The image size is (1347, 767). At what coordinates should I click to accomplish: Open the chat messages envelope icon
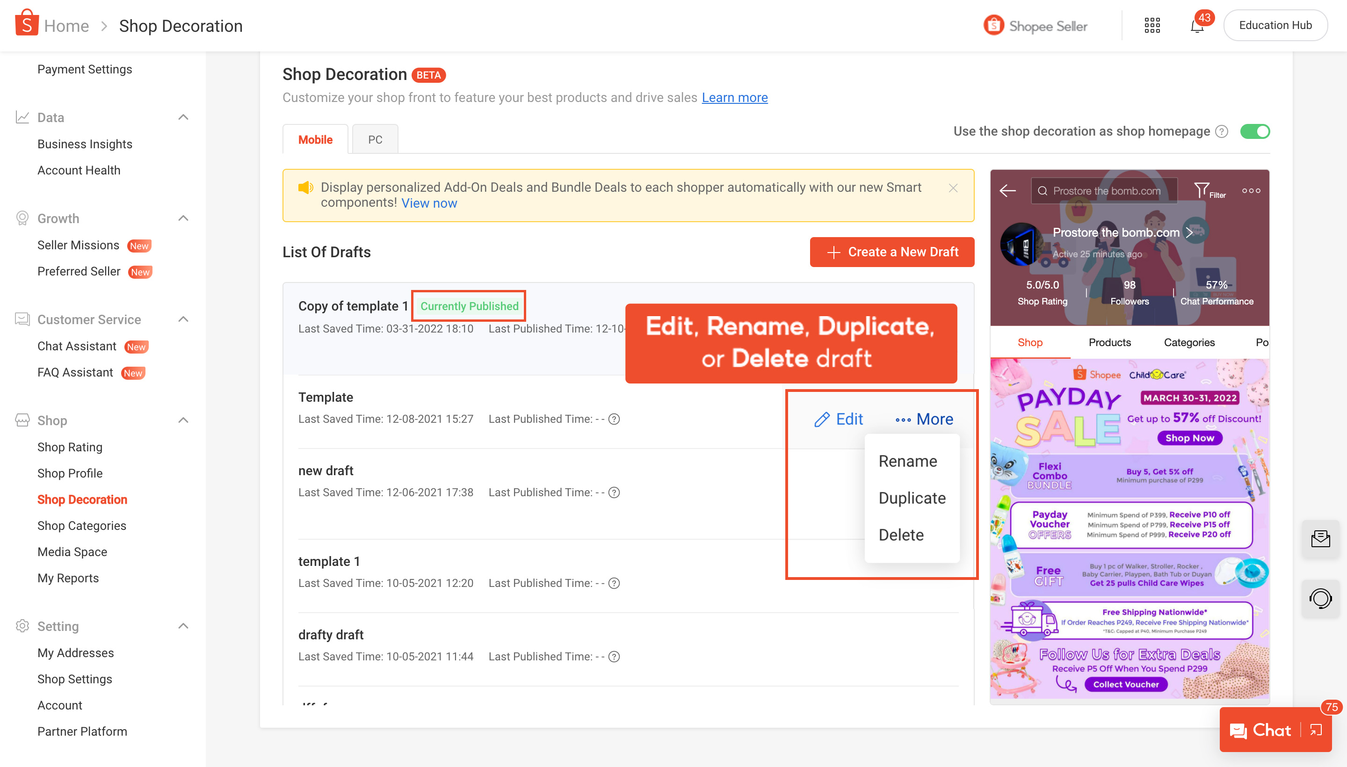(1321, 538)
